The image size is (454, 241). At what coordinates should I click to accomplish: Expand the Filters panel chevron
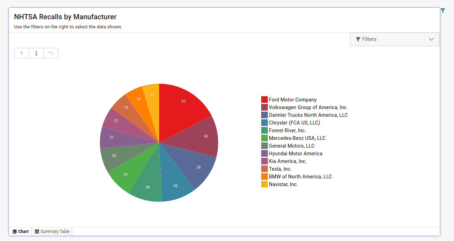[432, 39]
